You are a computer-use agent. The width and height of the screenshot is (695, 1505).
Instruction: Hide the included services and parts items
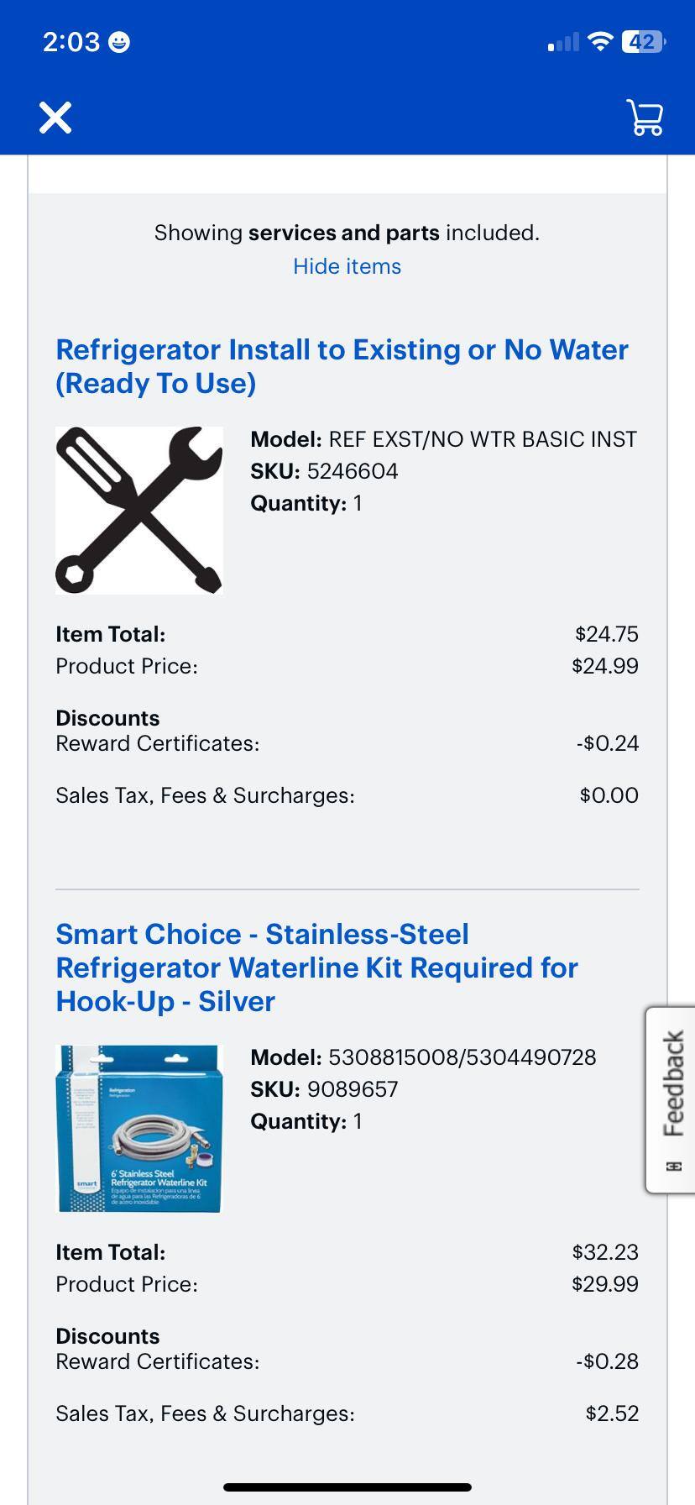point(347,266)
